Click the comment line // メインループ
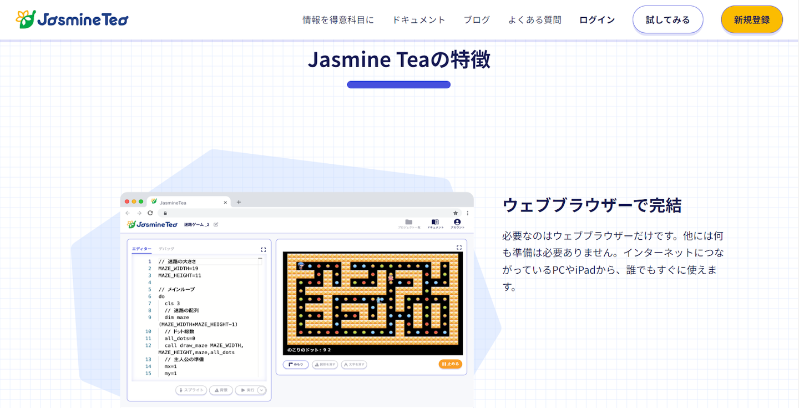Viewport: 799px width, 408px height. 176,289
